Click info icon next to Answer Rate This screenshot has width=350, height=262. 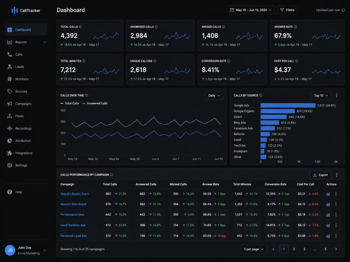[x=295, y=27]
